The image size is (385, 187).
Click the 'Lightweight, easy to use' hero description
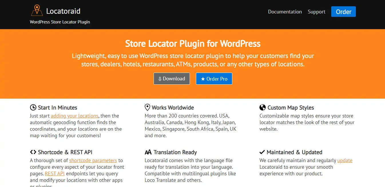(x=193, y=60)
